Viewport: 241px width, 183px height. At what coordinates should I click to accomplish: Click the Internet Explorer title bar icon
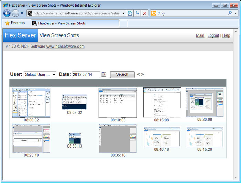6,5
